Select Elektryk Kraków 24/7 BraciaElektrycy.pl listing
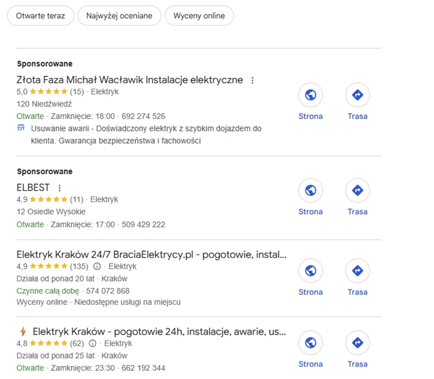Viewport: 434px width, 379px height. (x=151, y=254)
